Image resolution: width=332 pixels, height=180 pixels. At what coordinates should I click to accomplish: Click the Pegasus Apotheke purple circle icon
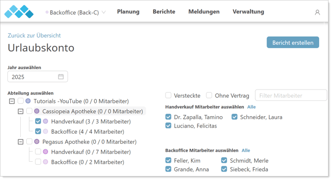(x=37, y=141)
